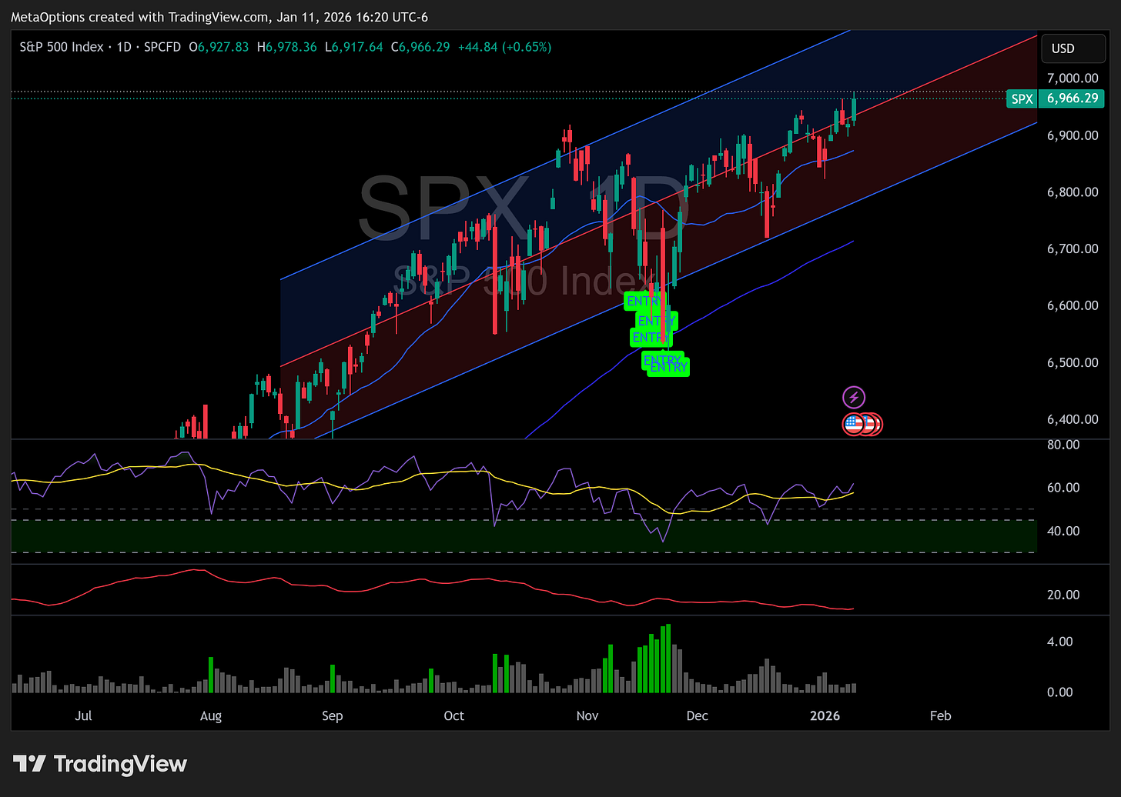Screen dimensions: 1121x797
Task: Open the 1D interval selector
Action: [x=123, y=47]
